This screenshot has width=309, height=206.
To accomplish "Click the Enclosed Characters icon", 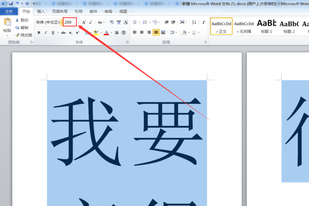I will pyautogui.click(x=124, y=32).
